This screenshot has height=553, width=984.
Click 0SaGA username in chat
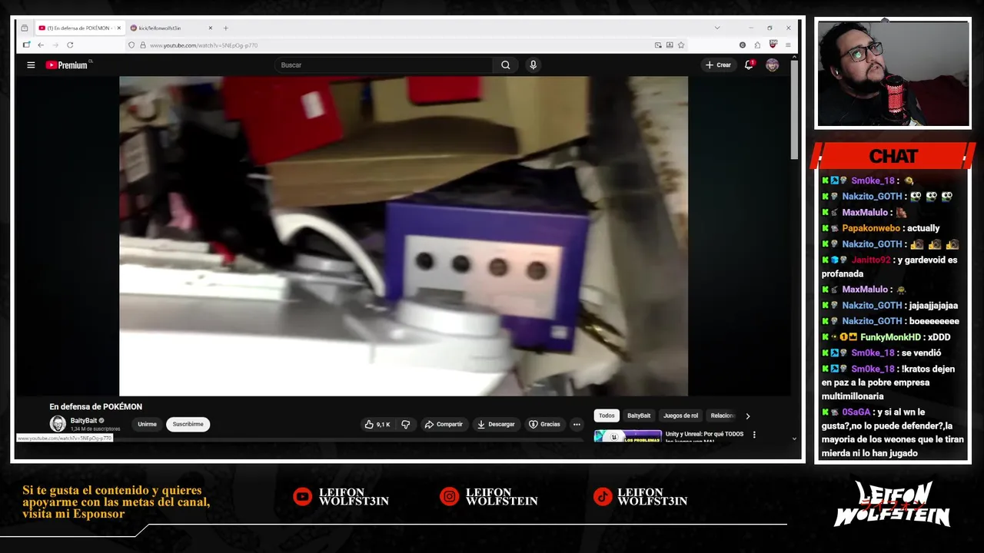click(857, 412)
